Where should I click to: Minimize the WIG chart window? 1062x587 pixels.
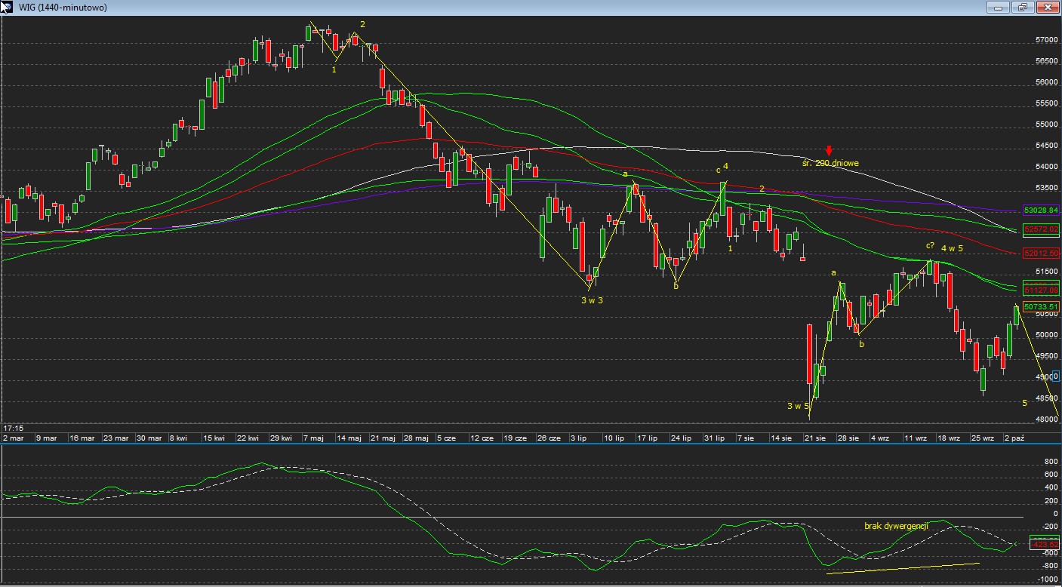[999, 8]
